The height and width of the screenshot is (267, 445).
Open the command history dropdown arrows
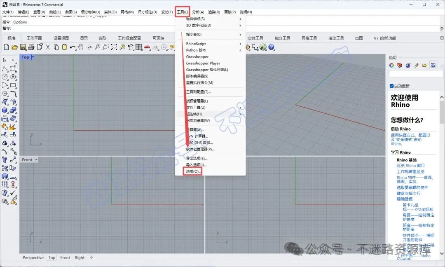442,28
